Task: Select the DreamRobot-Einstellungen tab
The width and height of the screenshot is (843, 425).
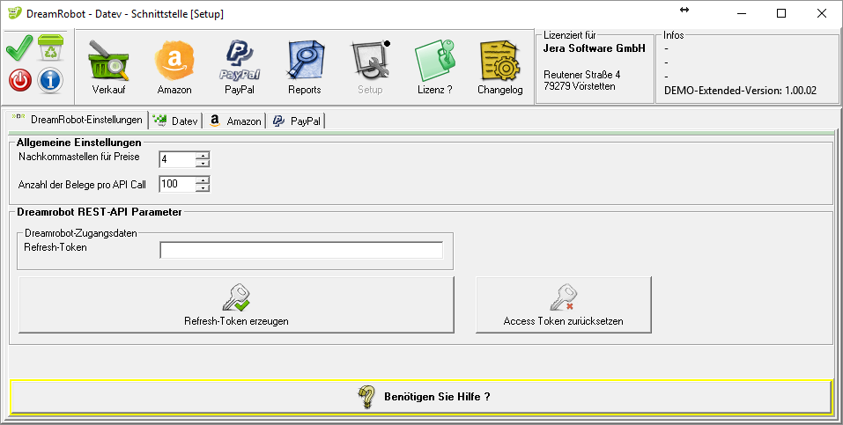Action: (x=78, y=120)
